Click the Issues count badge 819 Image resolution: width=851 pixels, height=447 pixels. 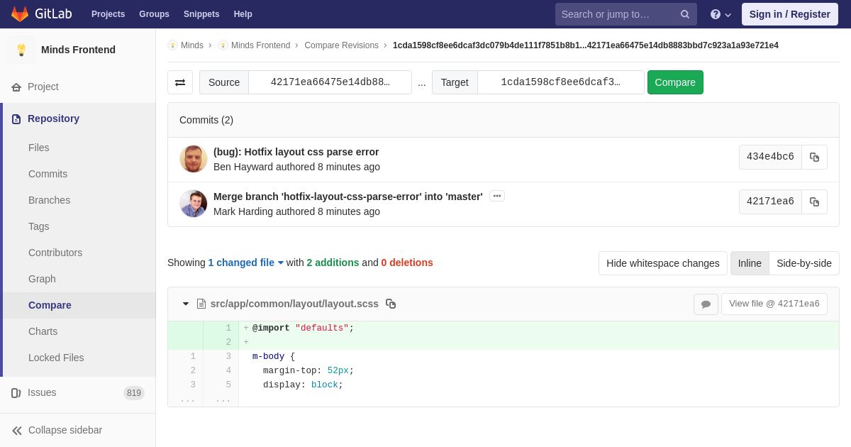pos(134,393)
